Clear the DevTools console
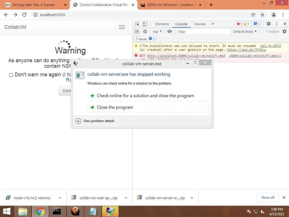This screenshot has height=217, width=289. [x=145, y=32]
